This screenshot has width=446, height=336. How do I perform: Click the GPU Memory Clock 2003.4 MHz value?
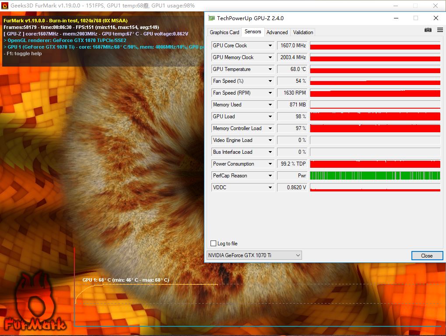point(292,57)
